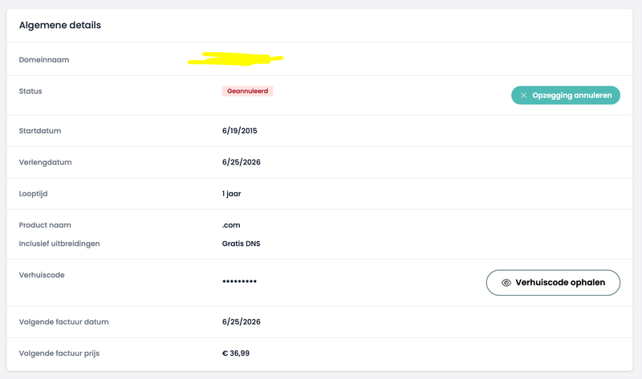Click the X icon in Opzegging annuleren
Image resolution: width=642 pixels, height=379 pixels.
click(524, 95)
